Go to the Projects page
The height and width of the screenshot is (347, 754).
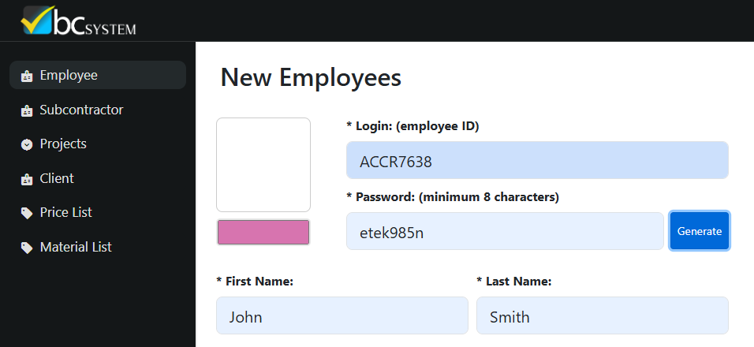point(98,144)
